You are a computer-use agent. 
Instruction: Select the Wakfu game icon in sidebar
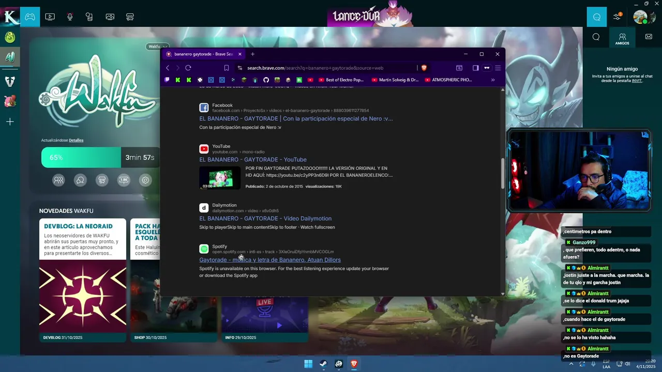10,57
